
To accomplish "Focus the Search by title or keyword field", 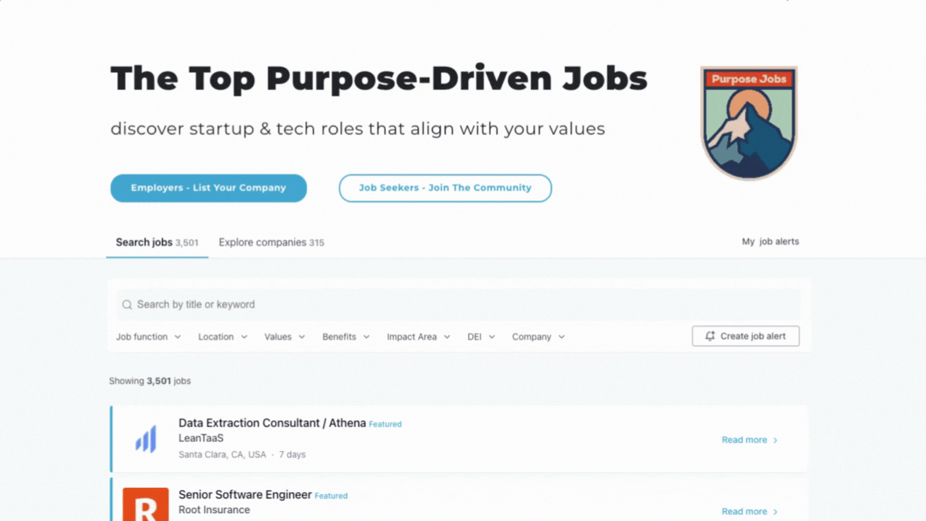I will pyautogui.click(x=458, y=305).
